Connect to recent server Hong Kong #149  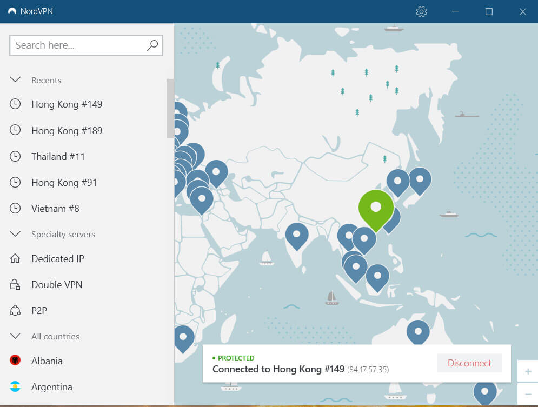tap(67, 104)
